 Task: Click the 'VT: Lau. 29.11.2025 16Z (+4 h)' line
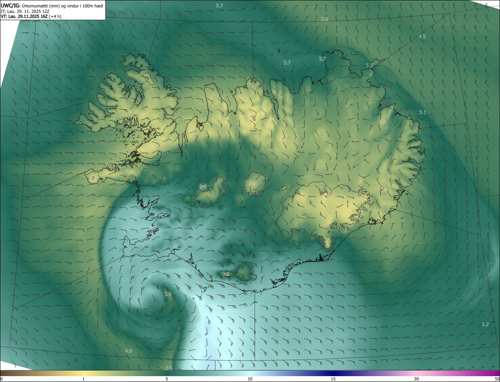click(31, 16)
